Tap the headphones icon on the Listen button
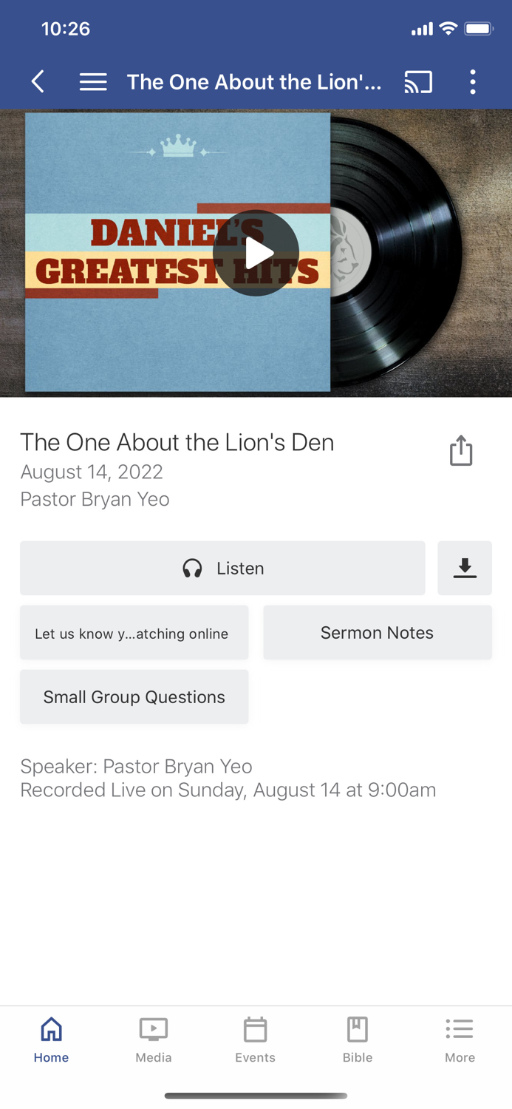 pos(193,568)
